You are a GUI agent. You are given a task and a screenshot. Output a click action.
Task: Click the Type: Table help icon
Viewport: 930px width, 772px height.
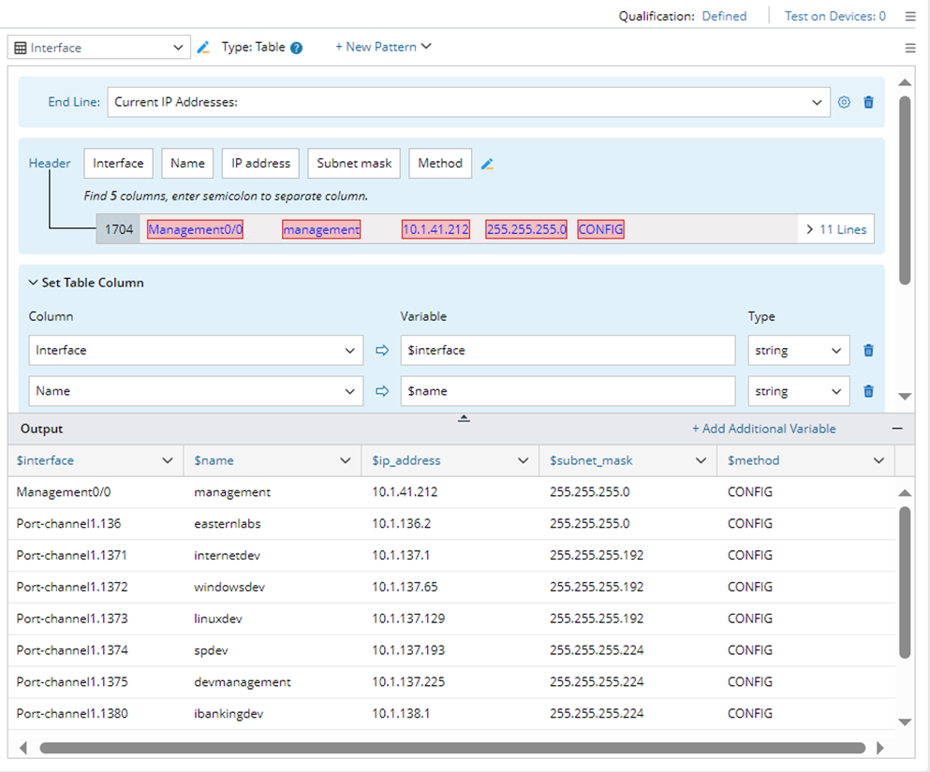click(297, 48)
